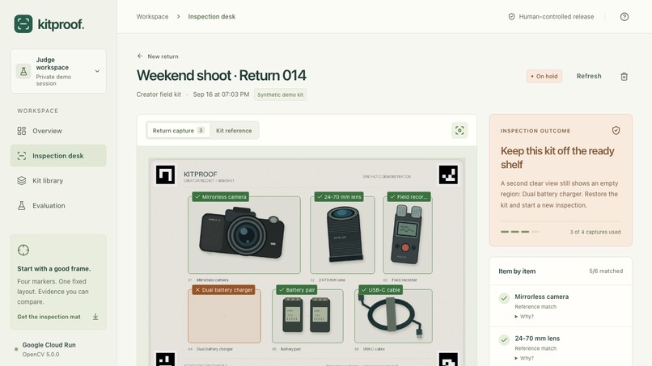This screenshot has width=652, height=366.
Task: Click the back arrow before New return
Action: click(x=140, y=56)
